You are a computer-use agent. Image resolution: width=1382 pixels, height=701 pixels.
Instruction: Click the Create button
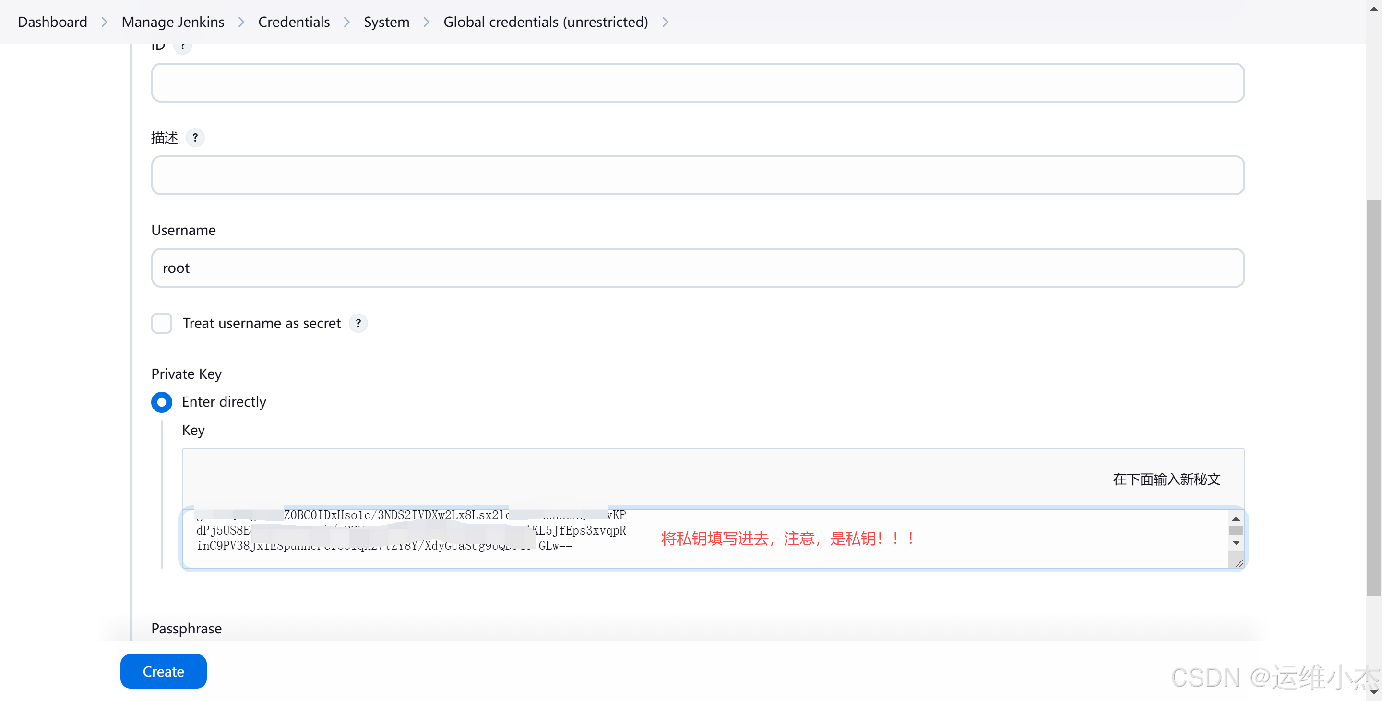click(163, 671)
